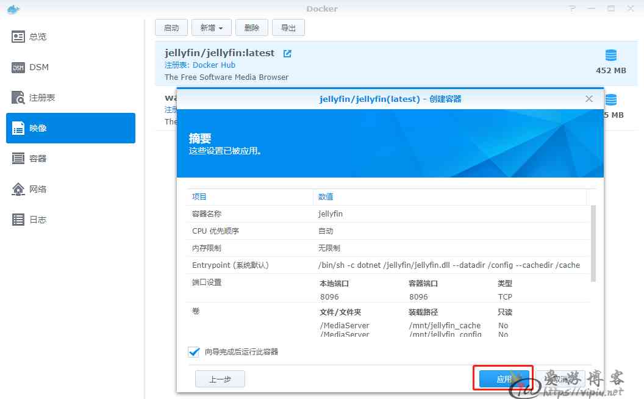Click the 导出 export button
This screenshot has width=644, height=399.
tap(288, 27)
